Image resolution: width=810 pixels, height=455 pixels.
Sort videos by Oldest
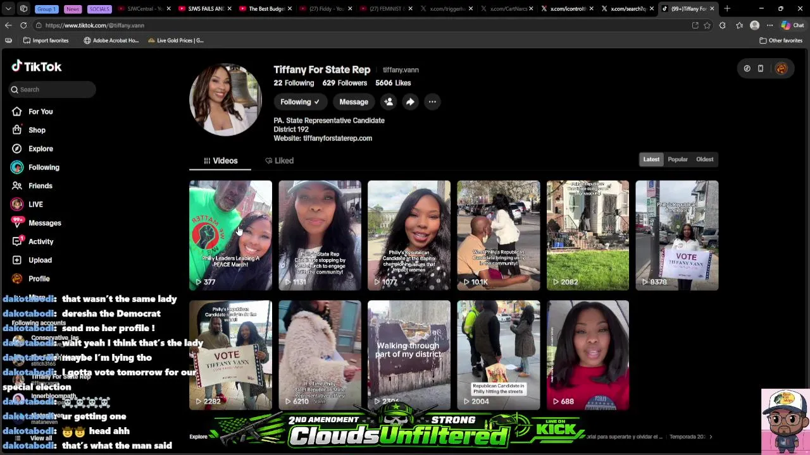[704, 159]
